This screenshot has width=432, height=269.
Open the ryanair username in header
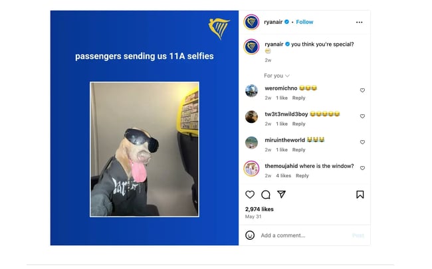click(273, 22)
